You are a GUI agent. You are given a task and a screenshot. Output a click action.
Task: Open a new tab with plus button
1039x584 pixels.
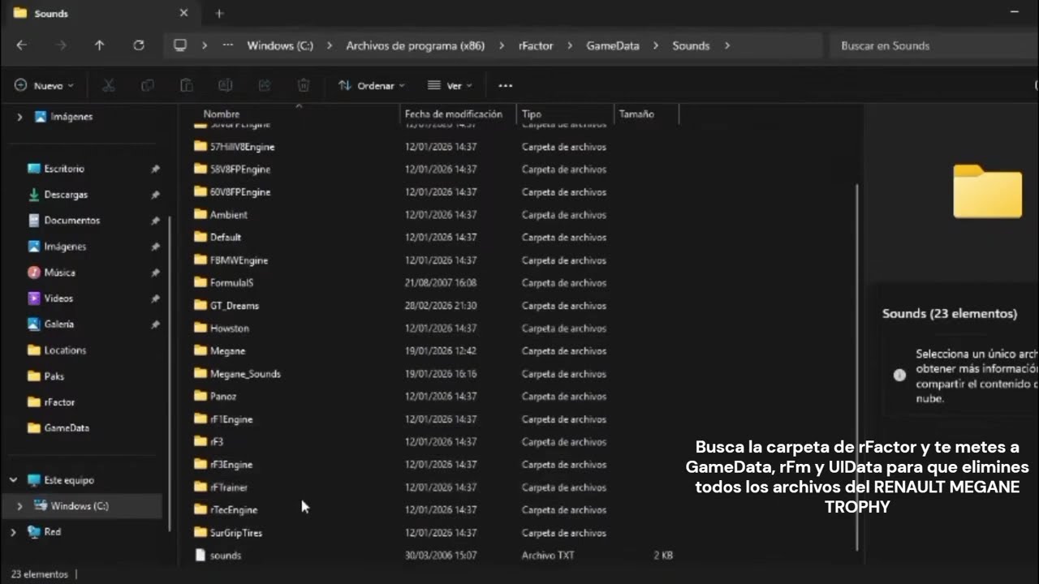click(x=219, y=13)
